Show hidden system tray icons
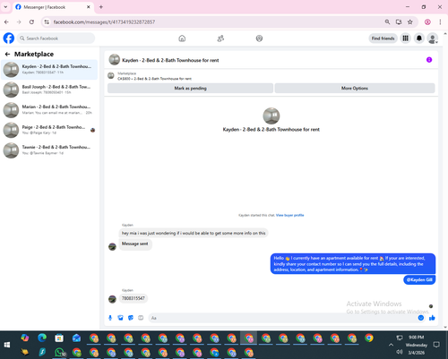 pyautogui.click(x=391, y=345)
